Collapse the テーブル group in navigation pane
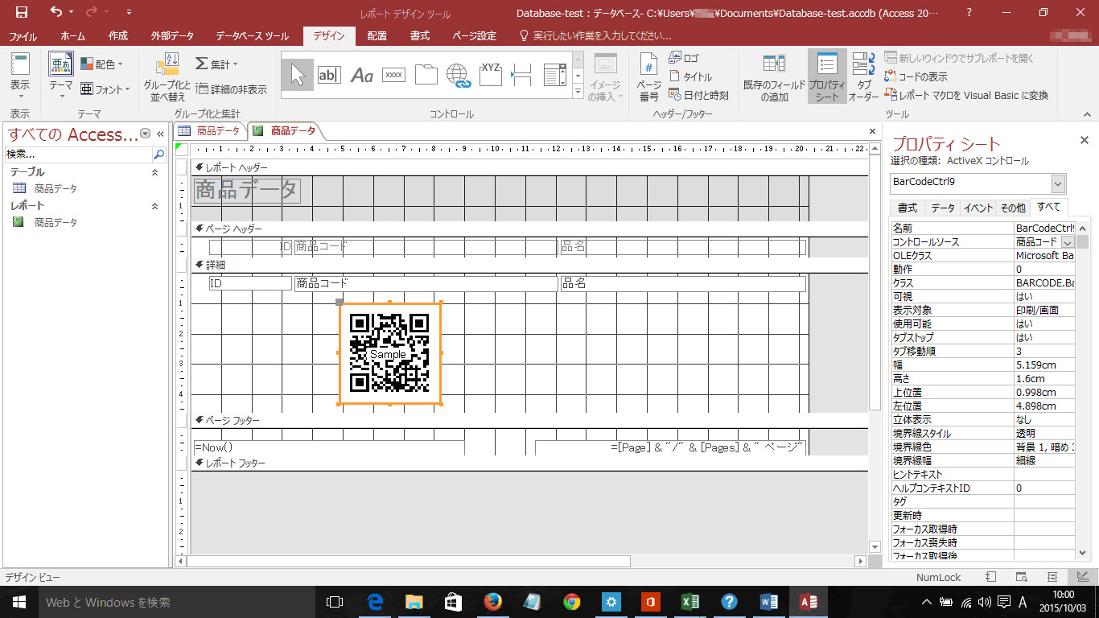This screenshot has height=618, width=1099. pos(155,172)
